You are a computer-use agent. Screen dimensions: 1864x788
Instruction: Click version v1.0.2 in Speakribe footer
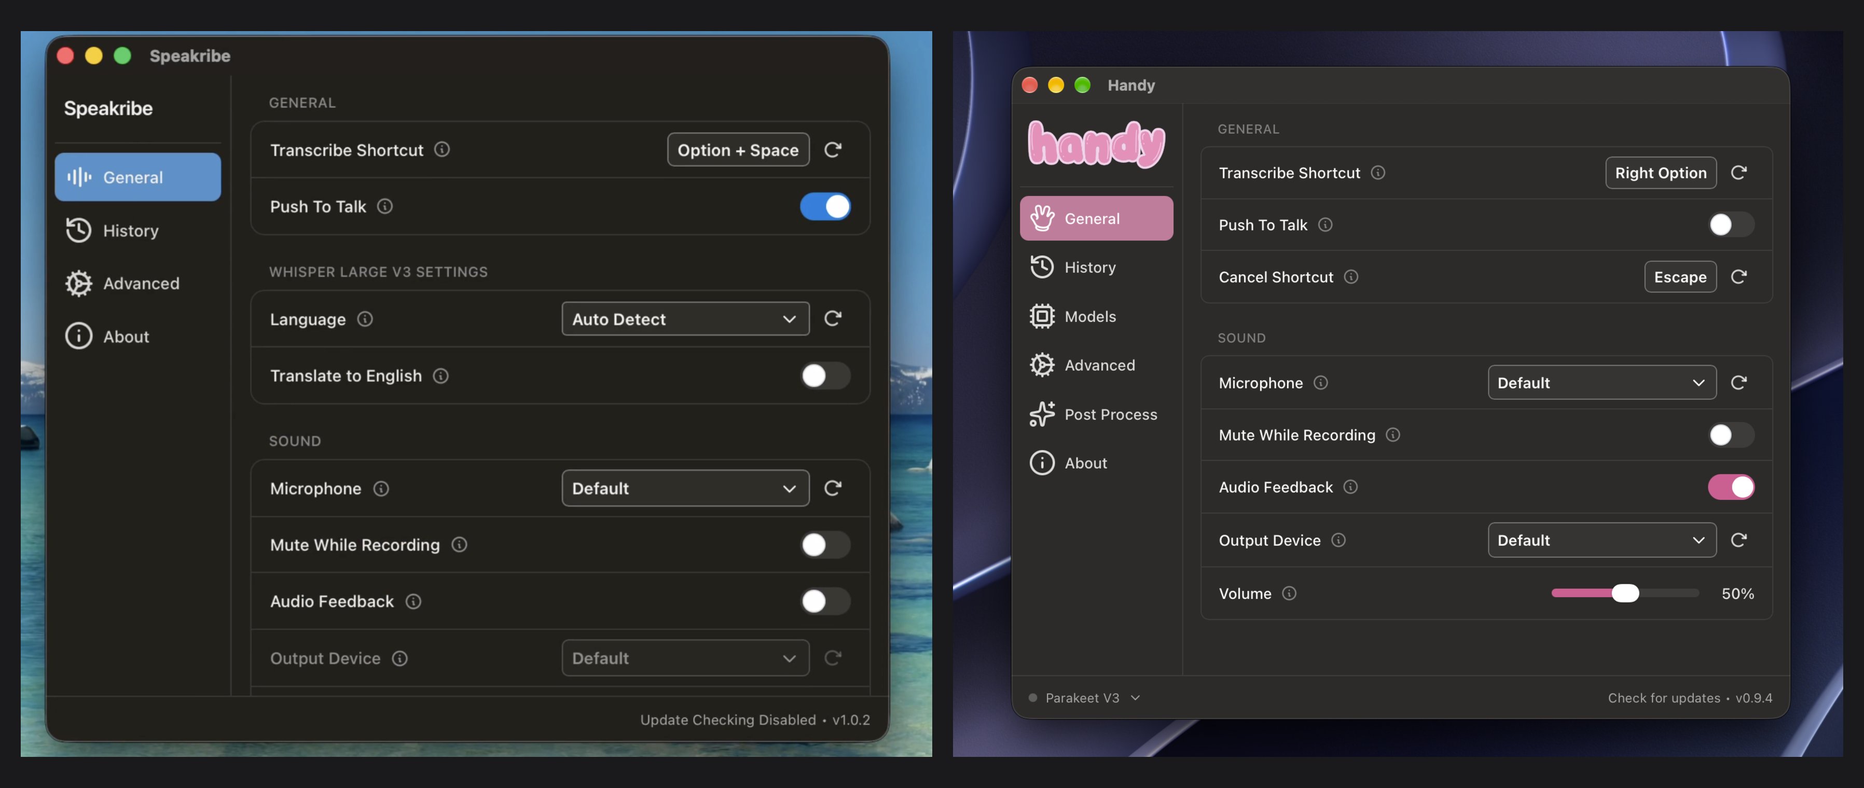pyautogui.click(x=851, y=720)
